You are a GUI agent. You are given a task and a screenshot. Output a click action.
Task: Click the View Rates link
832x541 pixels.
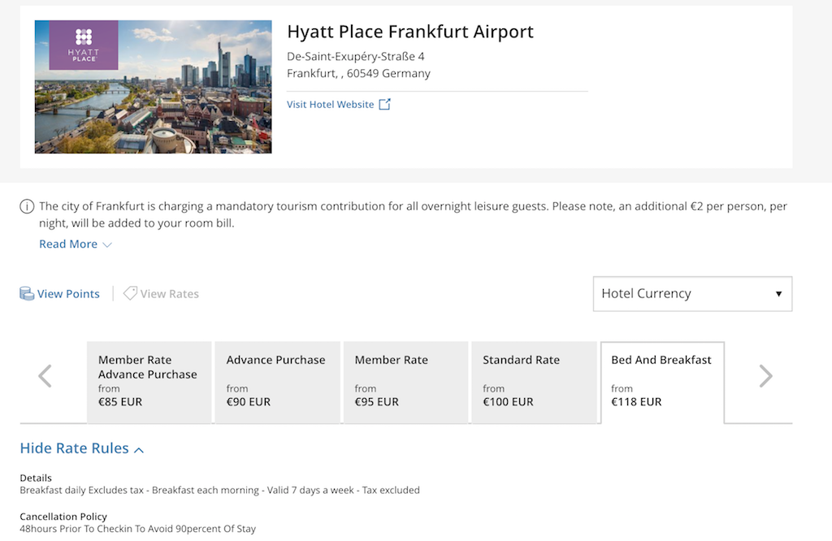click(169, 294)
